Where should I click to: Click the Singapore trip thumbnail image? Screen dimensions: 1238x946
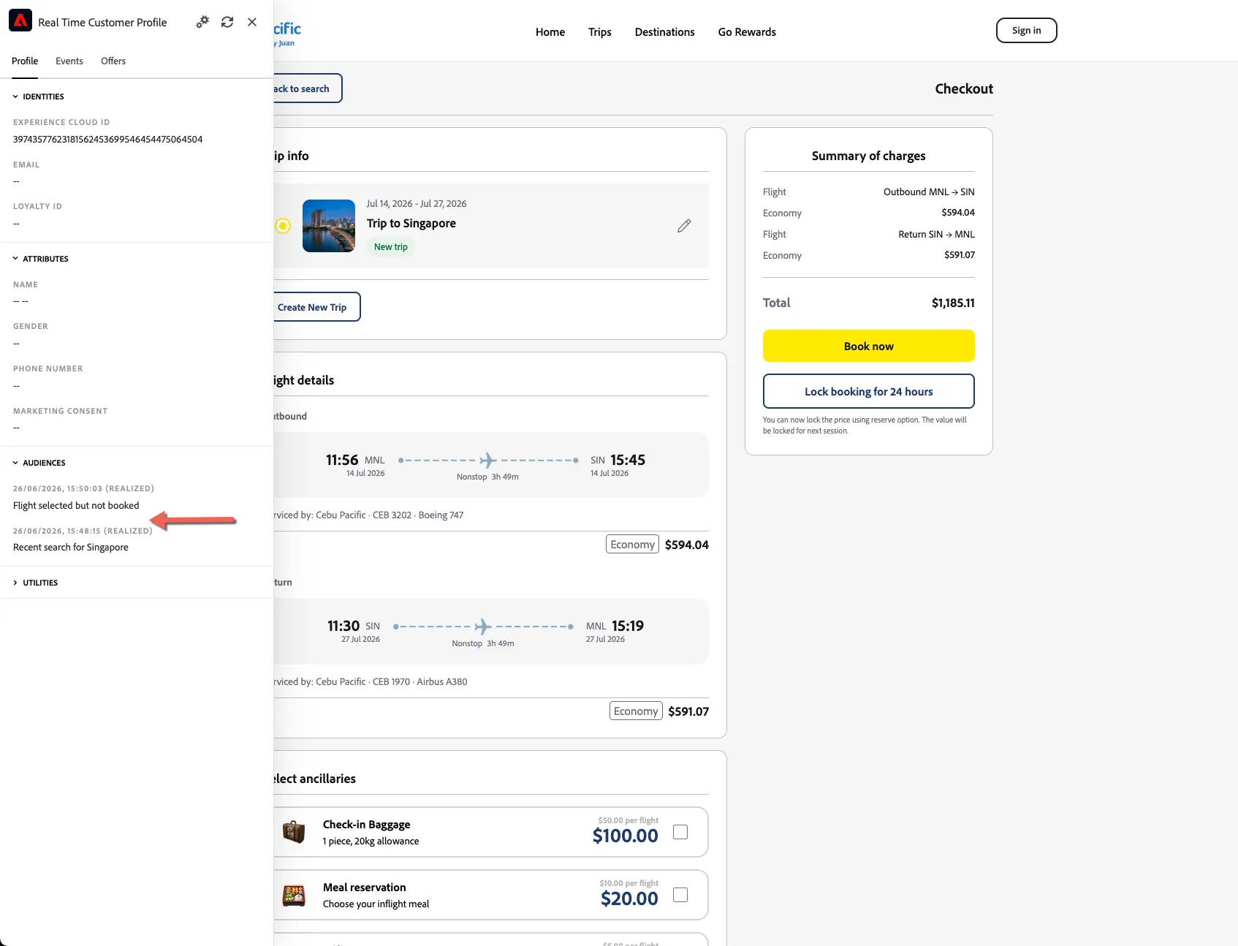(x=329, y=226)
